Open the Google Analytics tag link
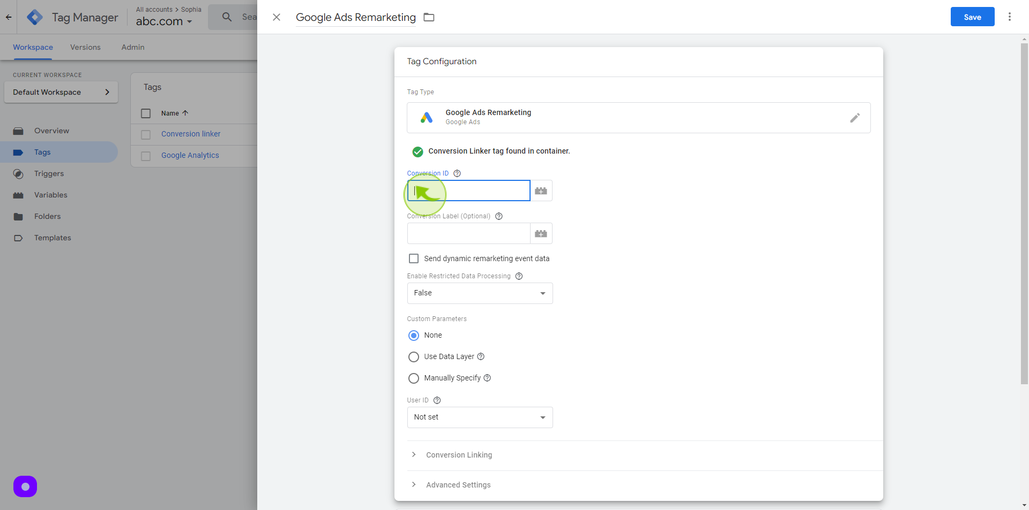Image resolution: width=1029 pixels, height=510 pixels. click(x=190, y=155)
